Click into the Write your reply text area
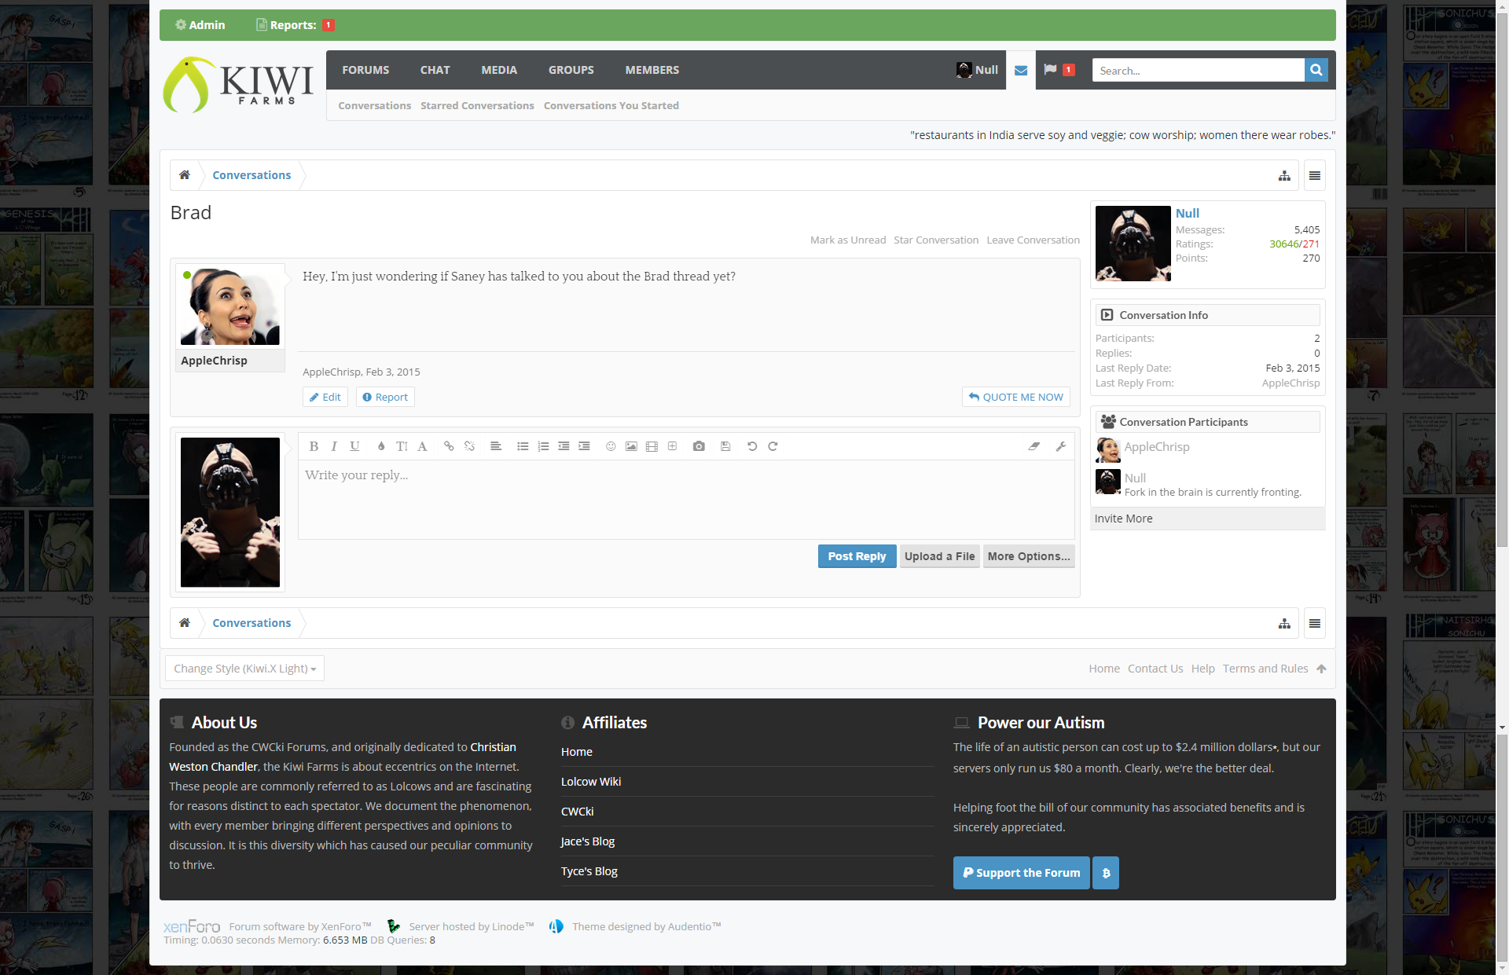1509x975 pixels. coord(686,500)
